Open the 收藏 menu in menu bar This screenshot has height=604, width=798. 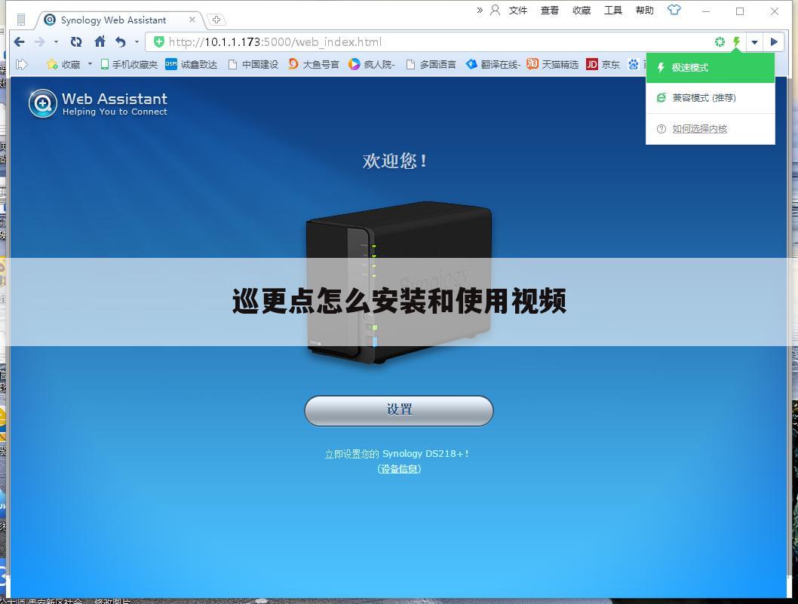[x=582, y=10]
